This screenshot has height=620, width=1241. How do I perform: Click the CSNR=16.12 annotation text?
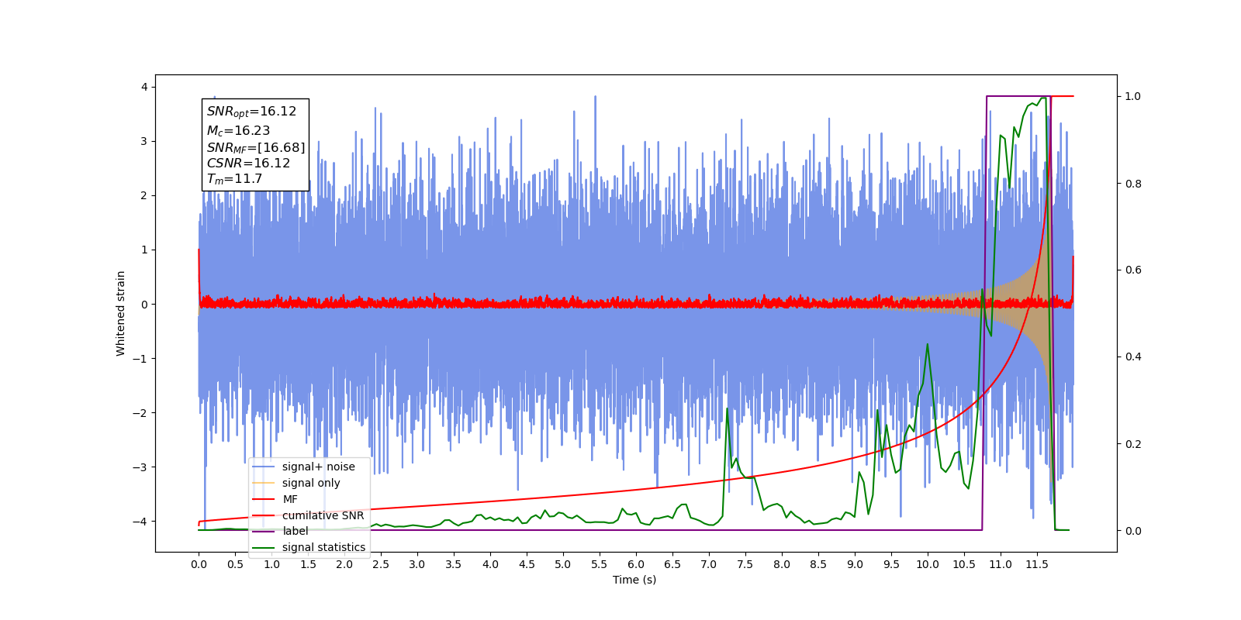pyautogui.click(x=248, y=164)
